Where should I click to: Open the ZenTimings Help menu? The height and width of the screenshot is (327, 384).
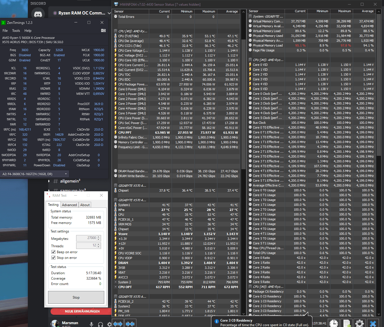(x=28, y=31)
